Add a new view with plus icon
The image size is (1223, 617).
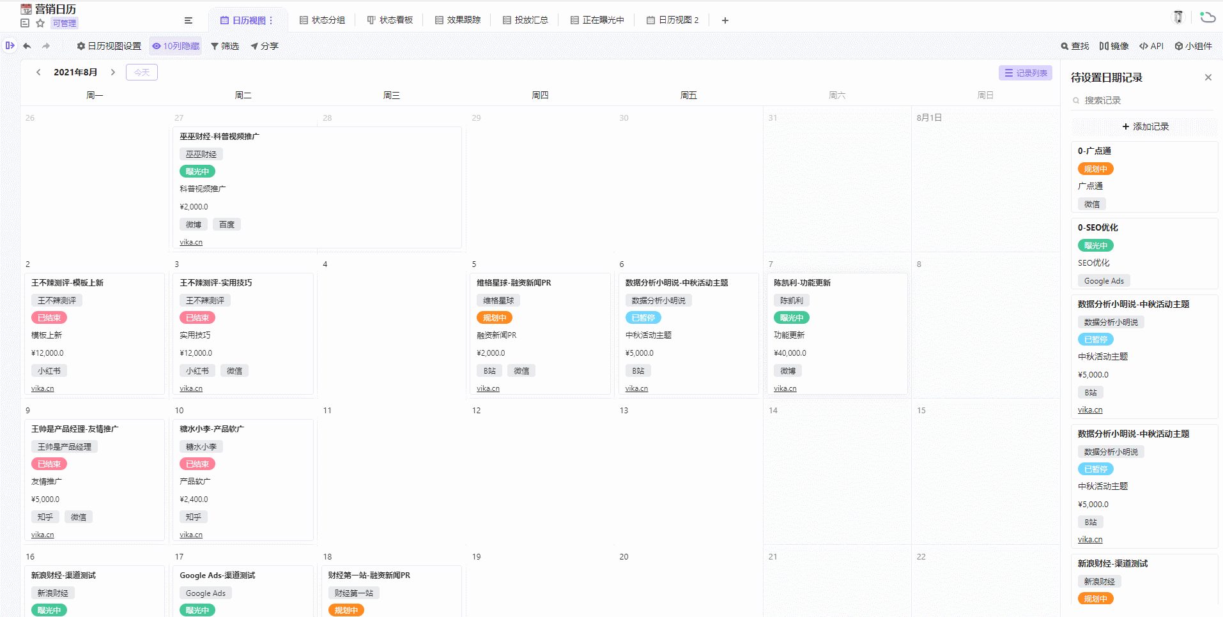[725, 20]
